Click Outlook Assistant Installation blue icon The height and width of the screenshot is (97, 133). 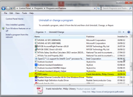[x=36, y=65]
